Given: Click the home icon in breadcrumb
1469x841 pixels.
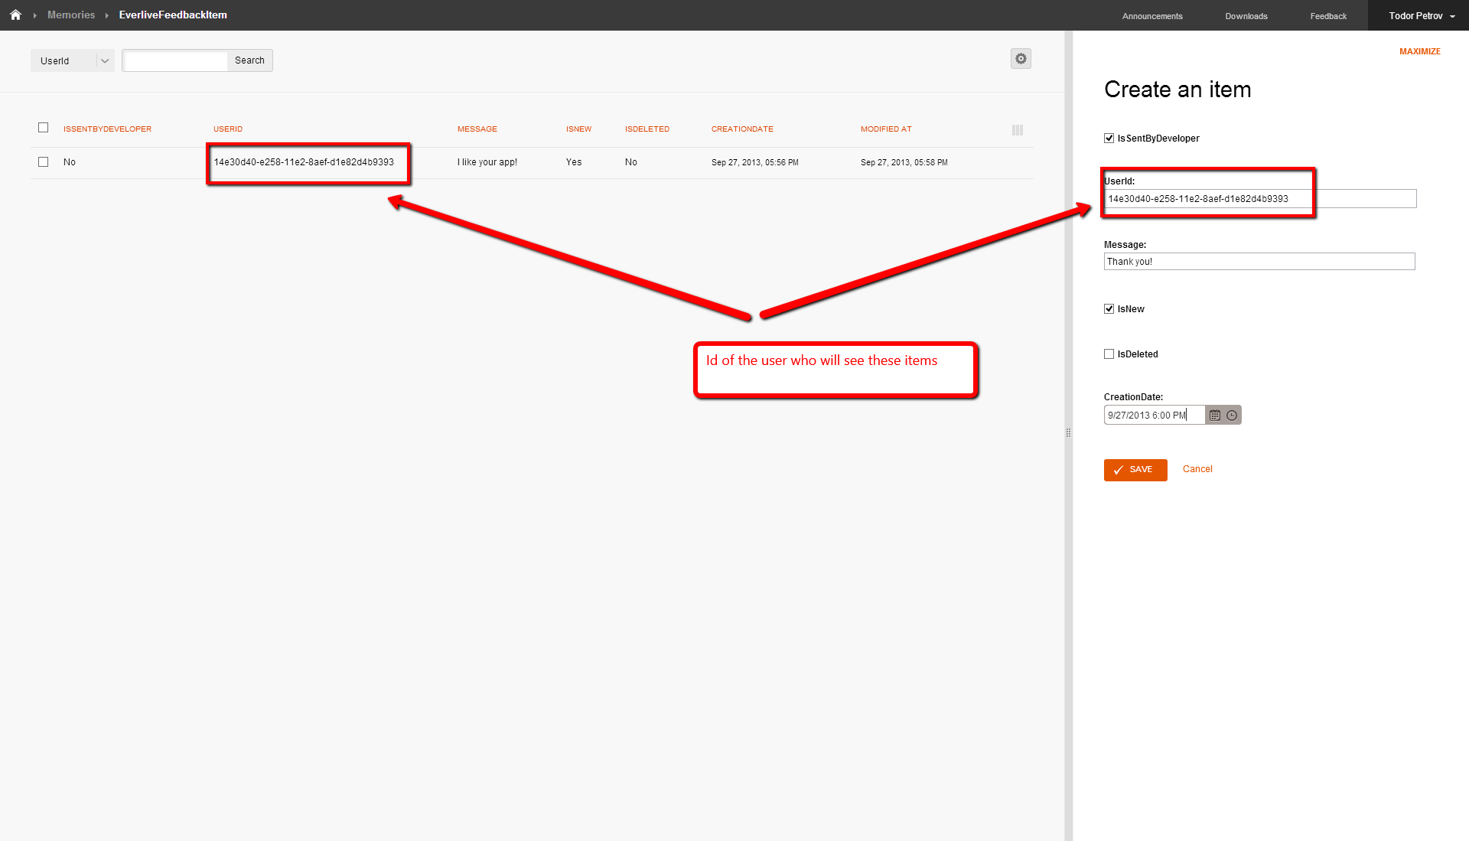Looking at the screenshot, I should (x=15, y=15).
